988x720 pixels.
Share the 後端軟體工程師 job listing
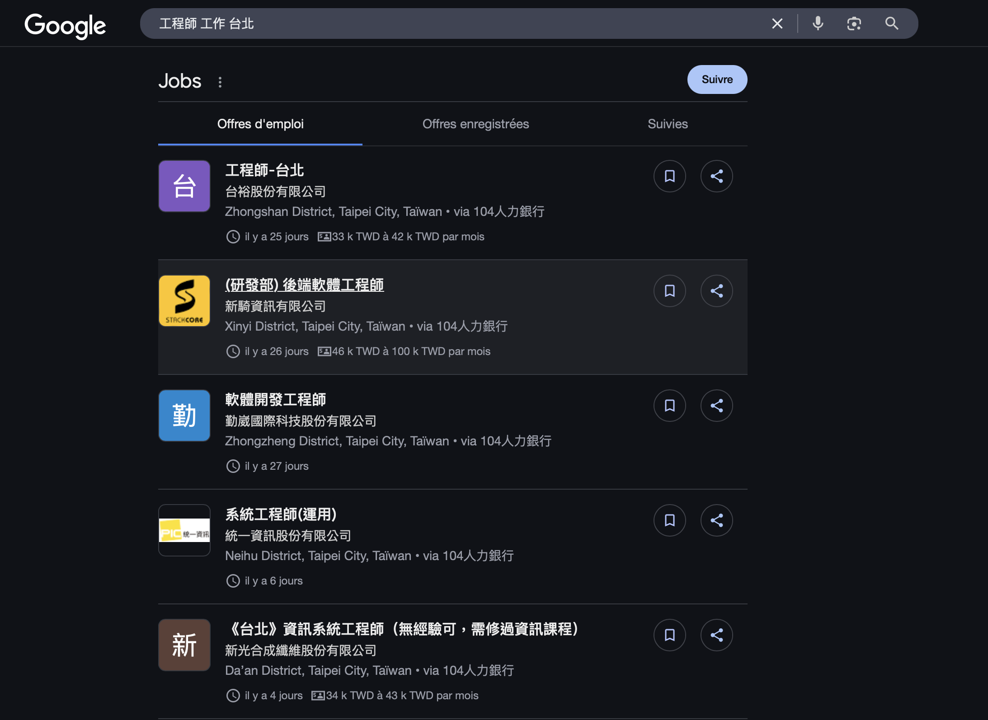click(716, 291)
